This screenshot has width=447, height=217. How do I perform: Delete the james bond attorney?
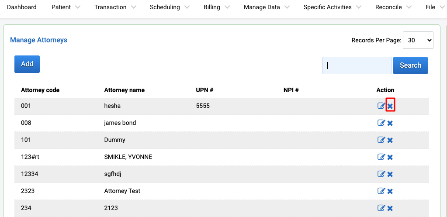pyautogui.click(x=390, y=123)
